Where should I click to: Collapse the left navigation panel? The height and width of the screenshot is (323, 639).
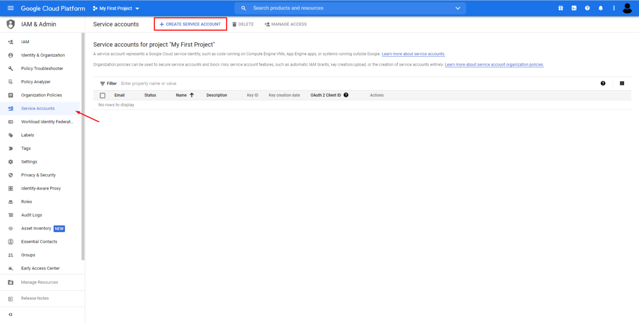coord(10,315)
